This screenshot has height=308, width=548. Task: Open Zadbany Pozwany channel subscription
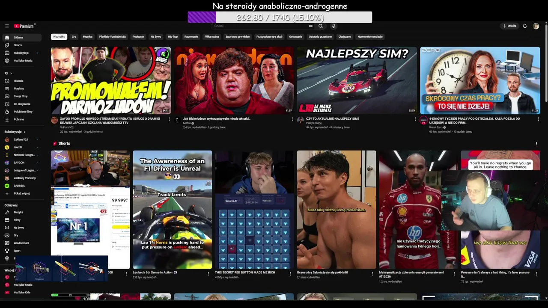tap(23, 178)
